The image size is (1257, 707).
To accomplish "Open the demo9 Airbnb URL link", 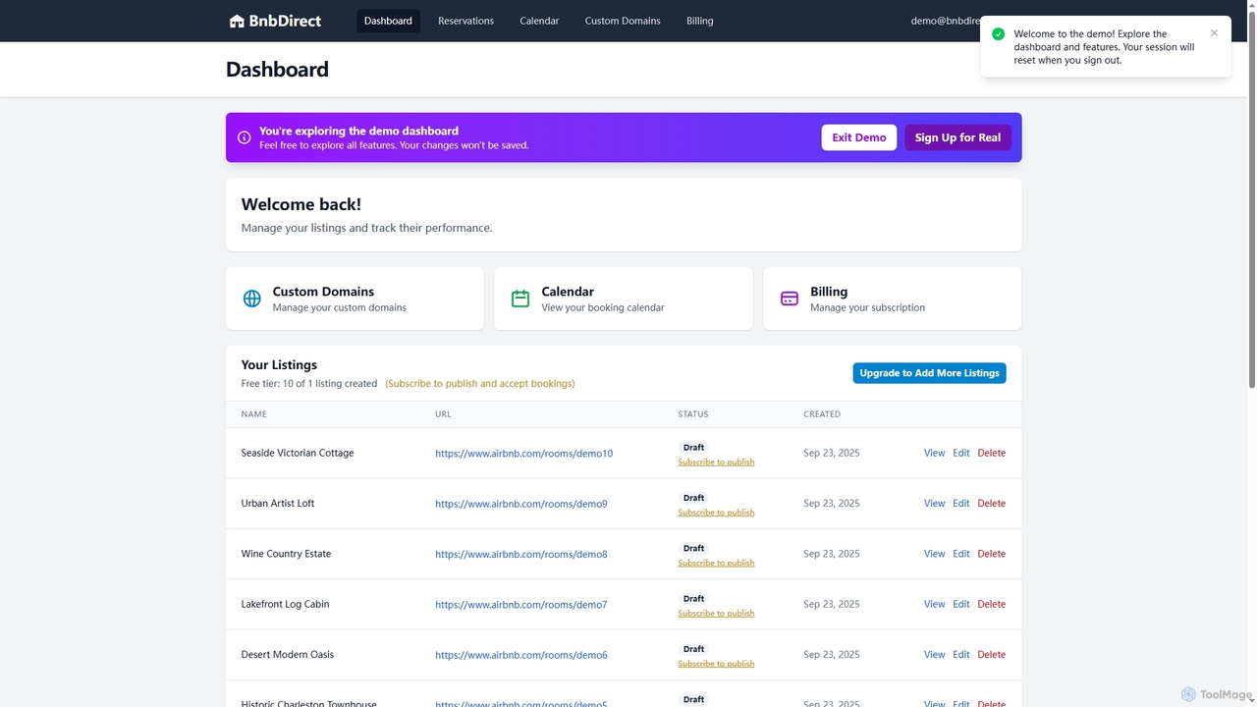I will (521, 504).
